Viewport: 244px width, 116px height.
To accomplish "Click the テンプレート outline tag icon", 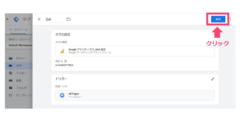I will [x=11, y=95].
